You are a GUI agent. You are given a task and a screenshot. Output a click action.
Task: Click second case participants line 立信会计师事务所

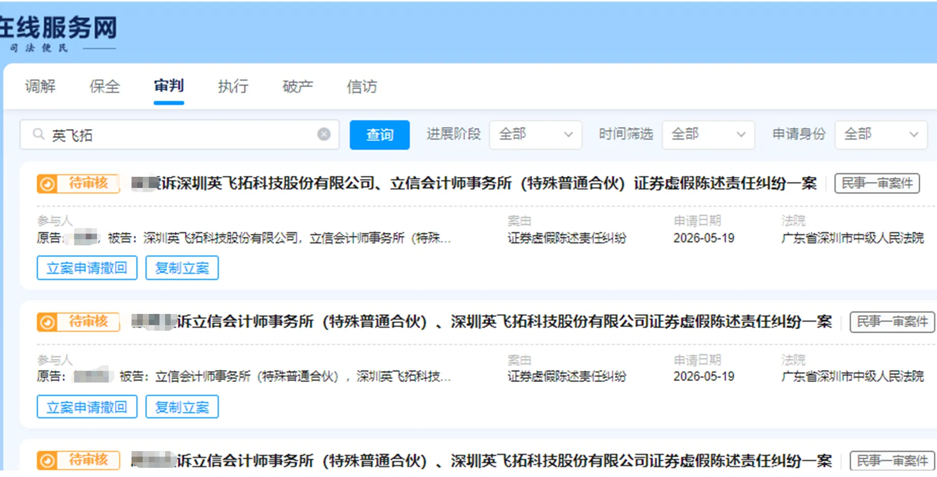coord(244,376)
